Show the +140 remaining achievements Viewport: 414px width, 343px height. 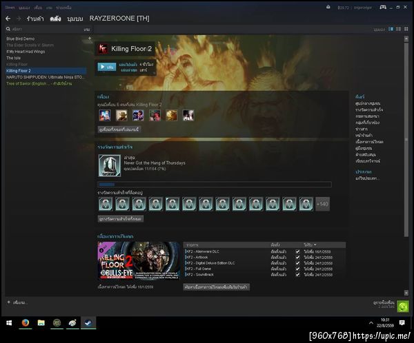[323, 204]
